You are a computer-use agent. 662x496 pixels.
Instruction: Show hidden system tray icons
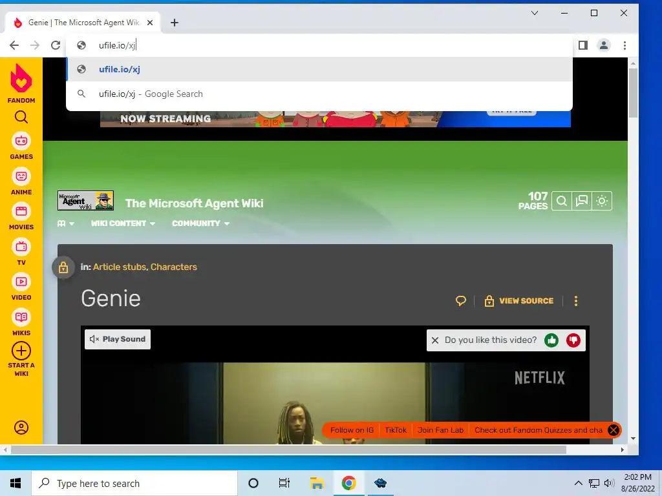click(x=579, y=483)
